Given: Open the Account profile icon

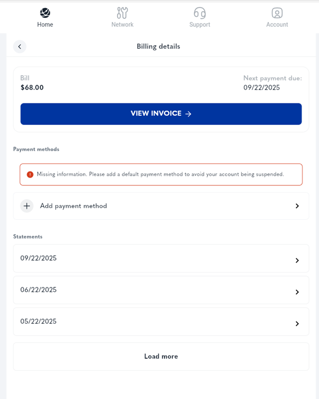Looking at the screenshot, I should pyautogui.click(x=277, y=13).
